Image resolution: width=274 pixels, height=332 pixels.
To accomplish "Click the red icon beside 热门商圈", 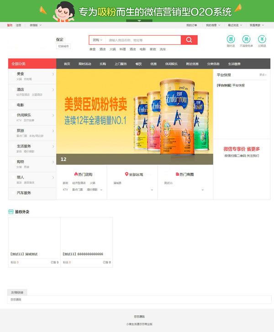I will 177,174.
